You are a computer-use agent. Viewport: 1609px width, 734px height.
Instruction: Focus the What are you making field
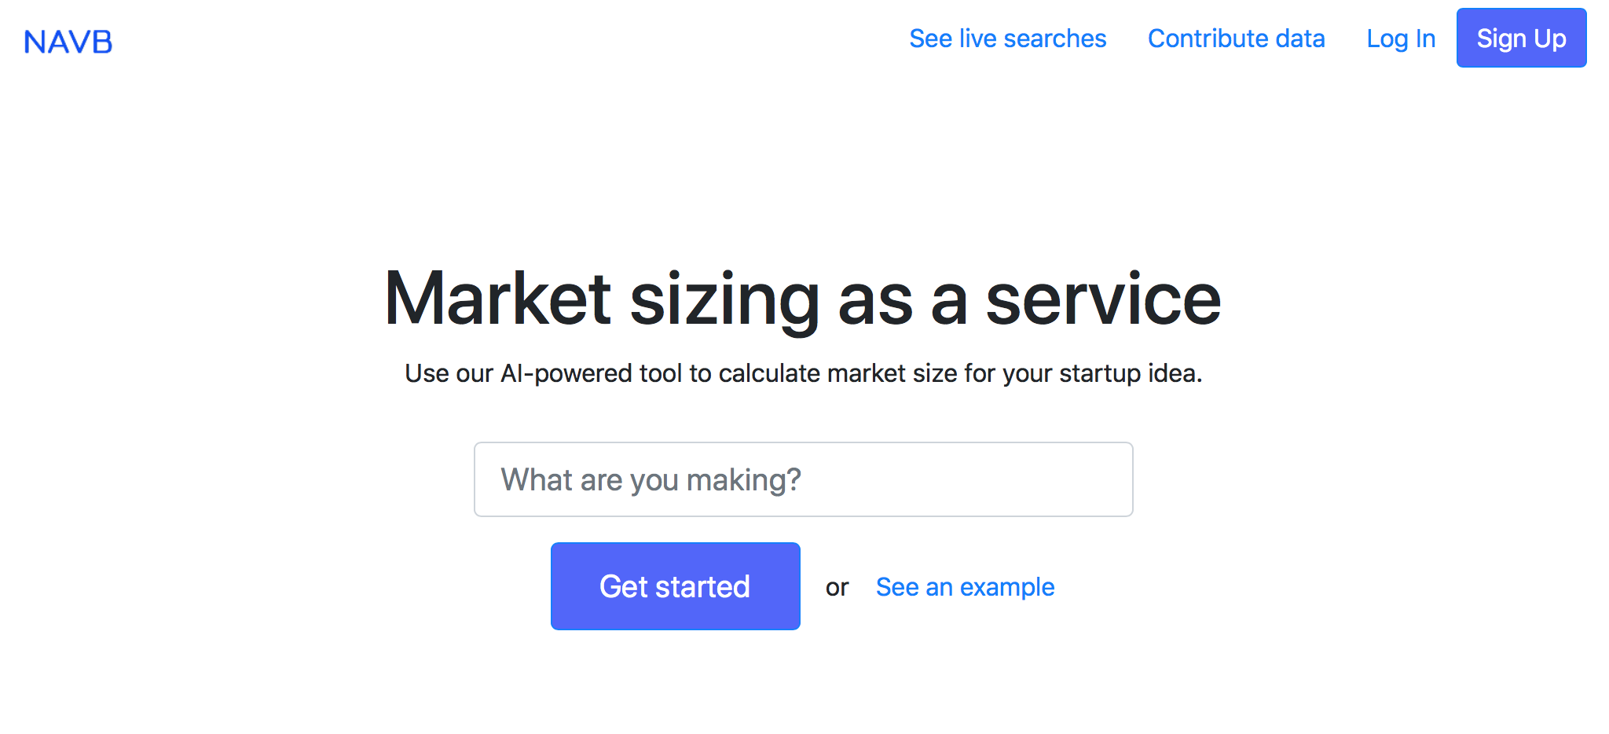803,479
